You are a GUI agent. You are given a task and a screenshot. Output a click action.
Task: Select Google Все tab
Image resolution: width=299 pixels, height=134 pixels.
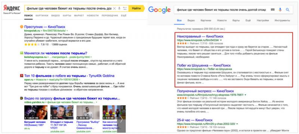click(179, 20)
